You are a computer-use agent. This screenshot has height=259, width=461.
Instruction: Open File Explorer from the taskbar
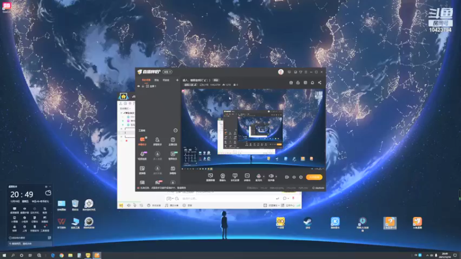point(70,256)
